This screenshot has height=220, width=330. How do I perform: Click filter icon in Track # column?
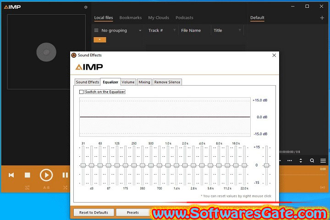pyautogui.click(x=175, y=30)
